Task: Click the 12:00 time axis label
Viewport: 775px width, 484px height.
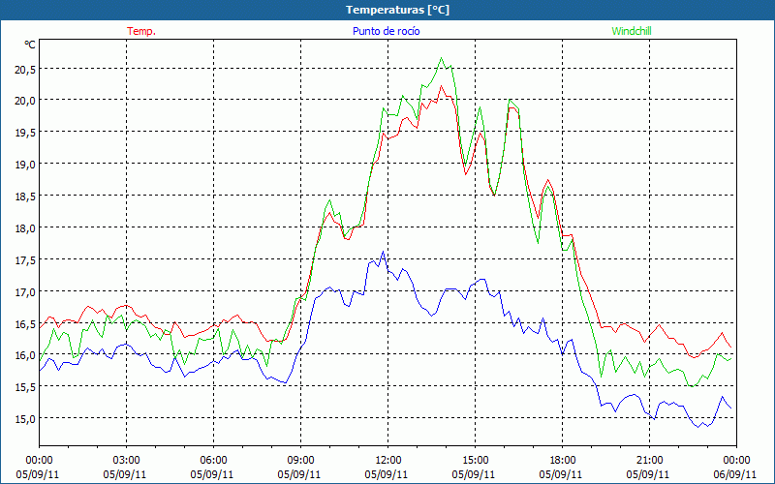Action: pyautogui.click(x=388, y=461)
